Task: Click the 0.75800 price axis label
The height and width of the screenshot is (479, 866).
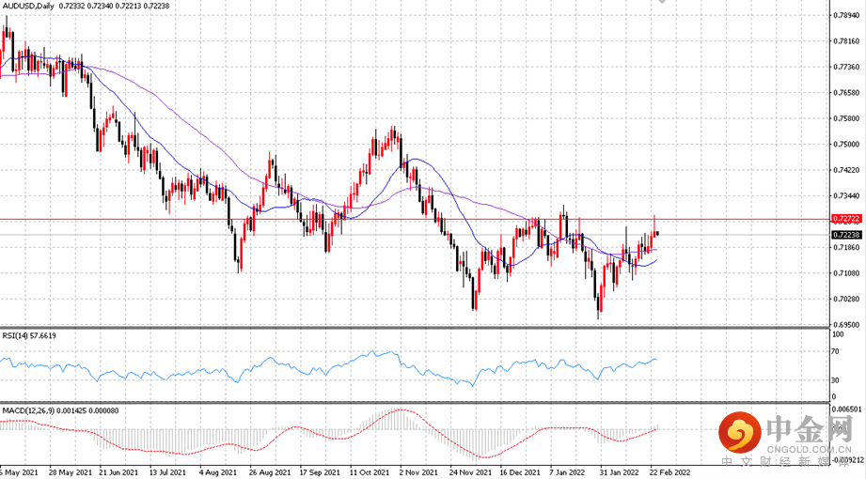Action: pyautogui.click(x=846, y=118)
